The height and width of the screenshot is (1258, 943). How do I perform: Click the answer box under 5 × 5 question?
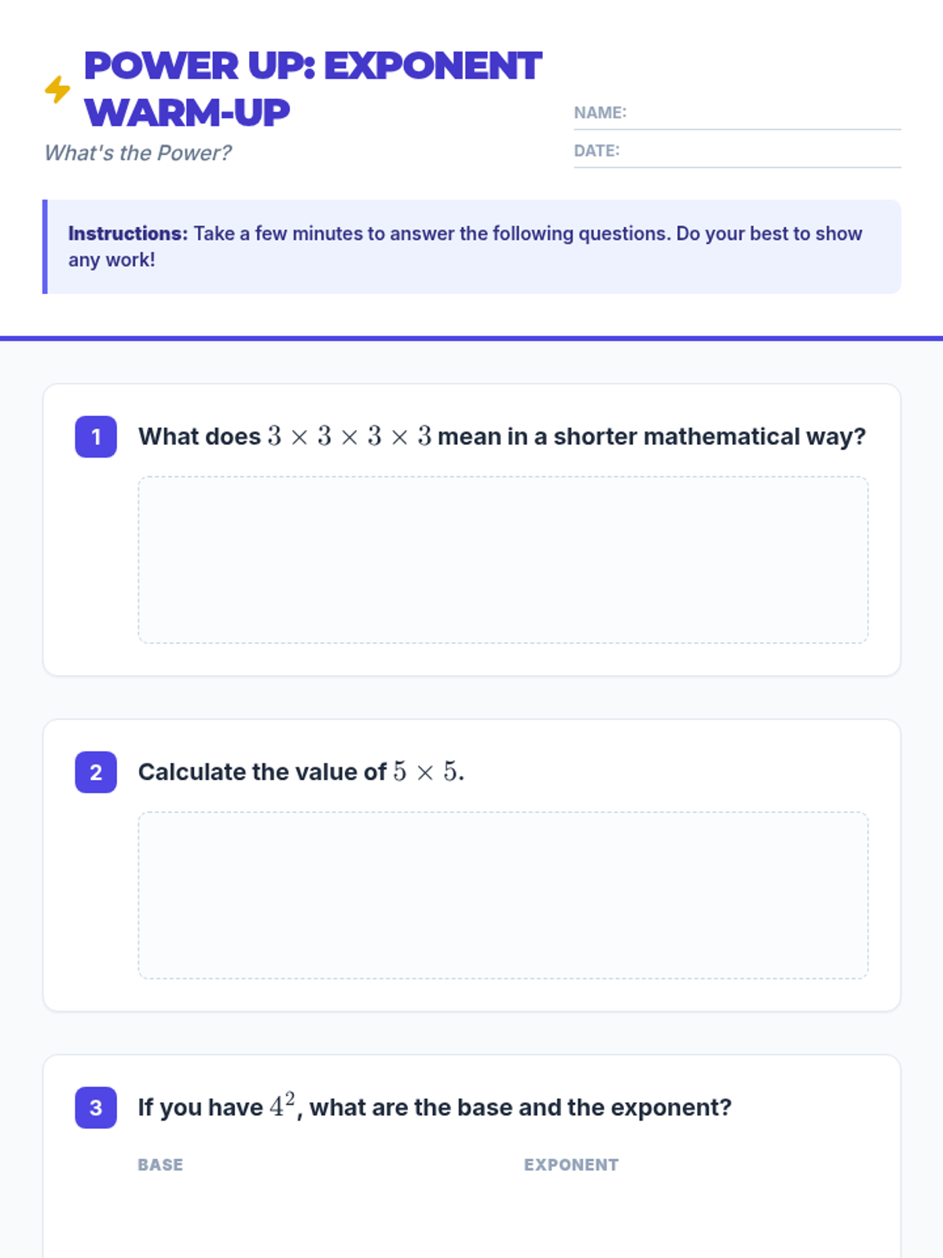point(503,896)
